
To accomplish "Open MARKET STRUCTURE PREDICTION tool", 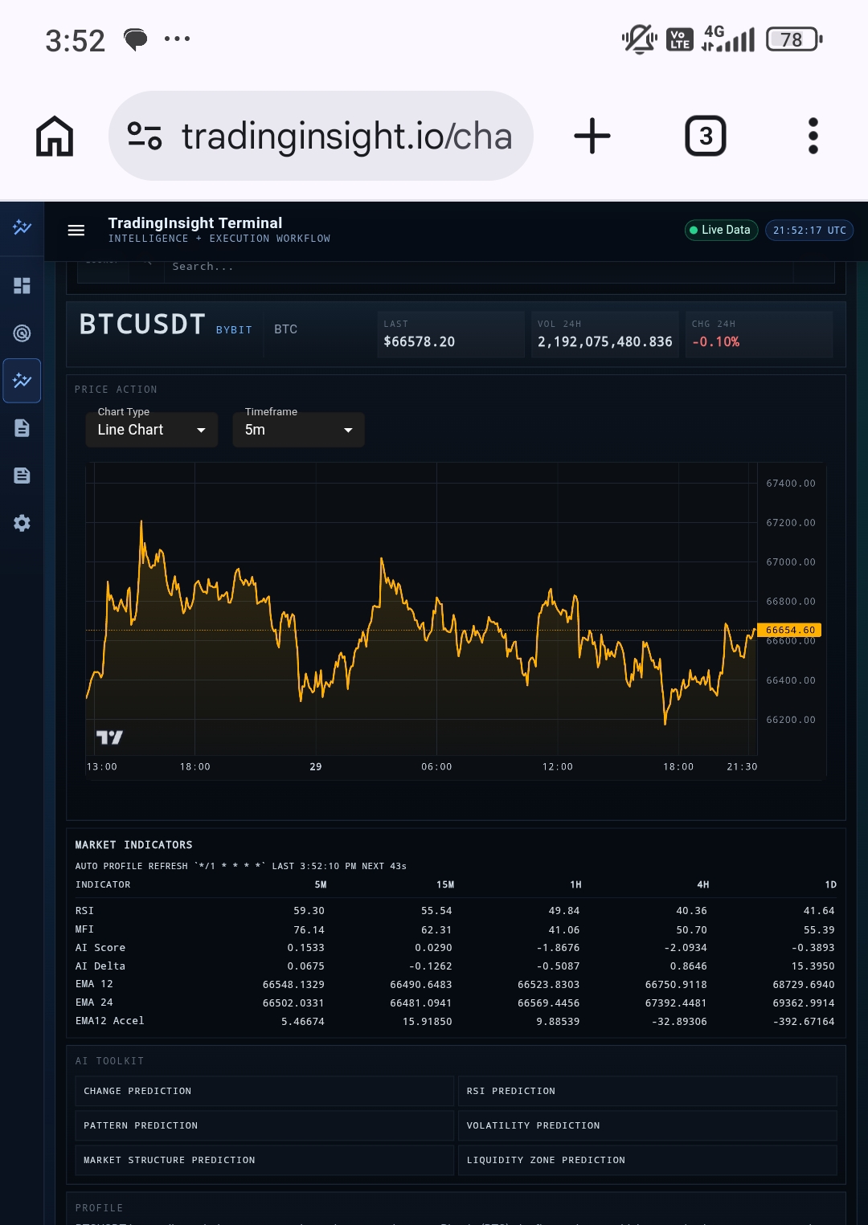I will [x=264, y=1160].
